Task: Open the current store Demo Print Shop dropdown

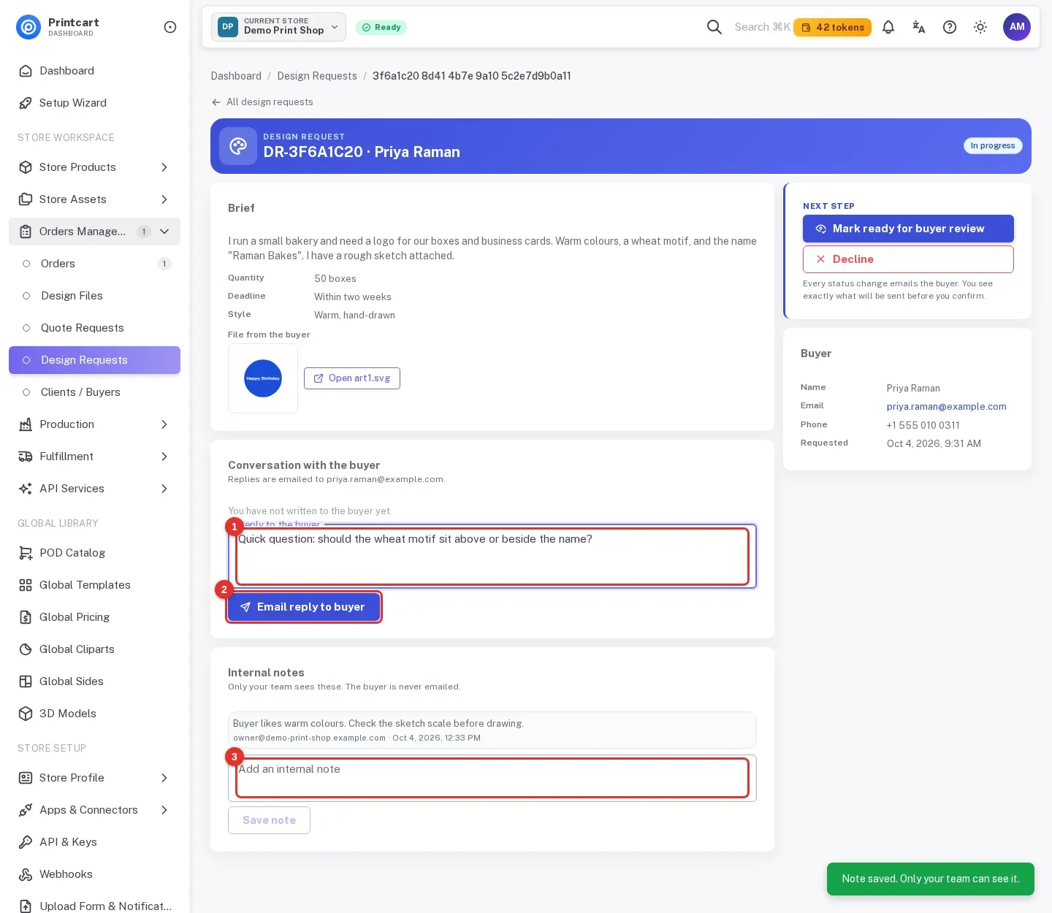Action: pos(278,27)
